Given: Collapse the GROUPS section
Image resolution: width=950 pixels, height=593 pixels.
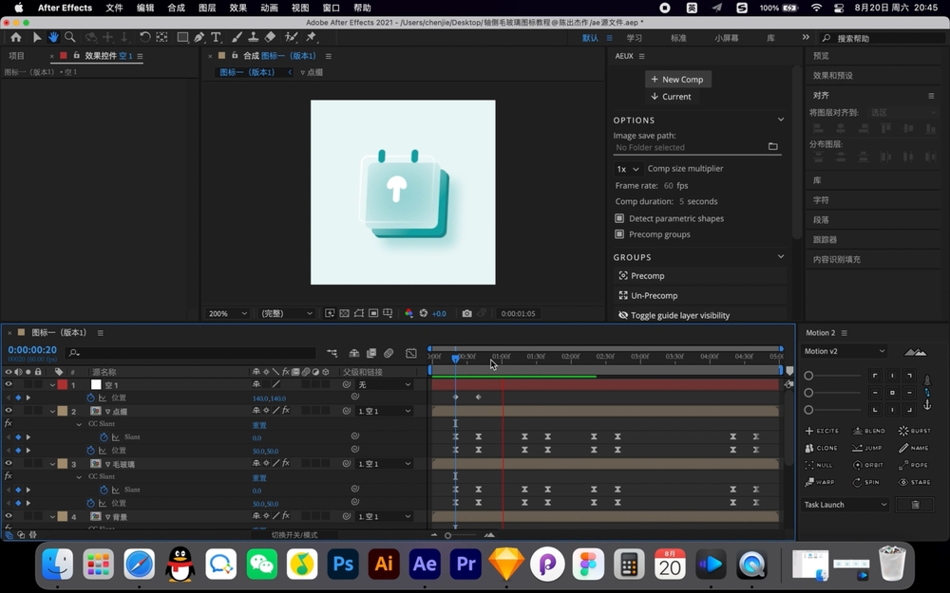Looking at the screenshot, I should pos(780,256).
